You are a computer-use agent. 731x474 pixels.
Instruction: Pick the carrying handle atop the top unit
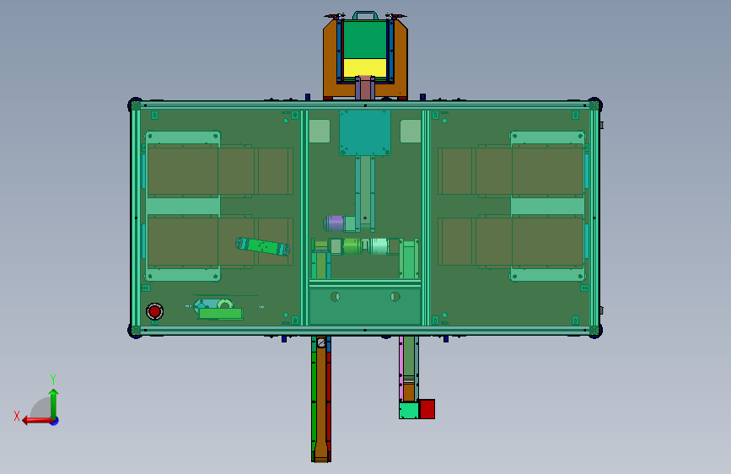click(x=365, y=15)
